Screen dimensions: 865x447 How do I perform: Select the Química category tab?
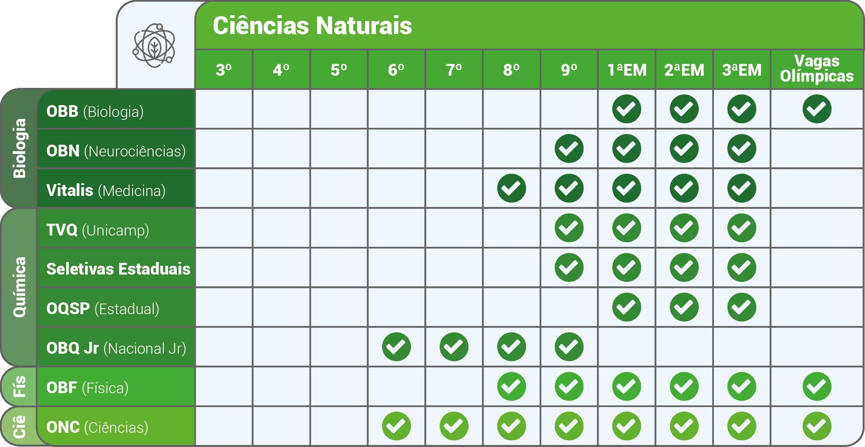pyautogui.click(x=19, y=287)
